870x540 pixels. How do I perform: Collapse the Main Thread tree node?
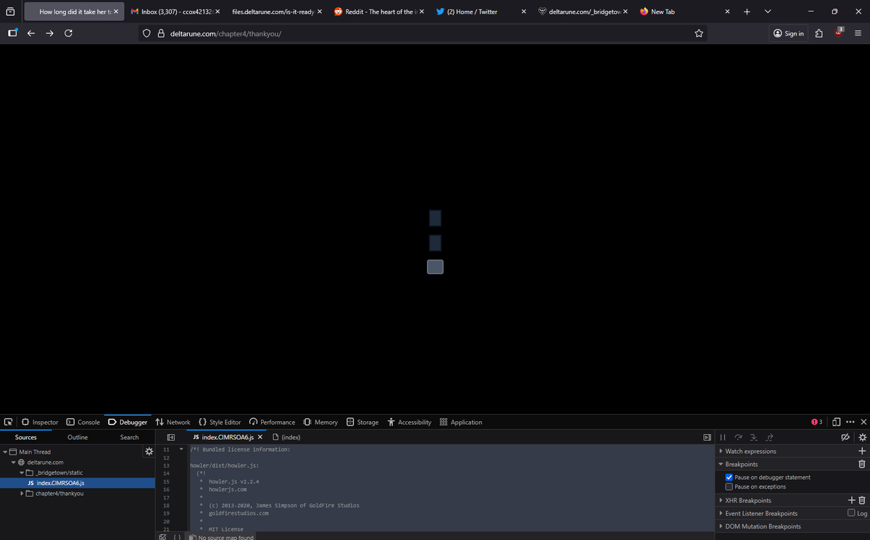coord(5,452)
